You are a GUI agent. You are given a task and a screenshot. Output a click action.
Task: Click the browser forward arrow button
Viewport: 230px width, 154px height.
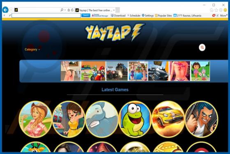point(11,10)
